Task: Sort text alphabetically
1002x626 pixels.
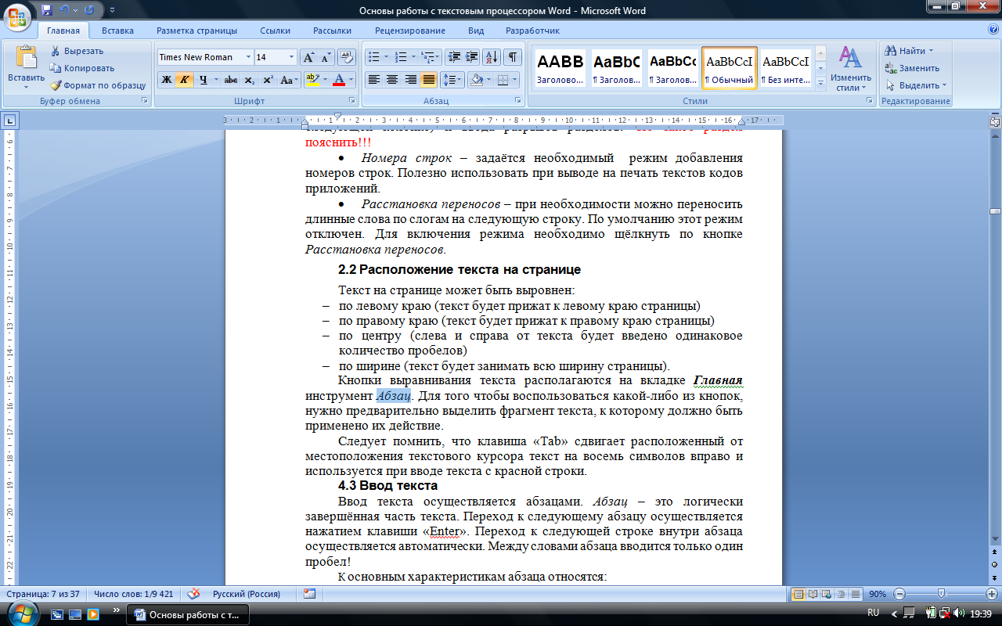Action: tap(492, 57)
